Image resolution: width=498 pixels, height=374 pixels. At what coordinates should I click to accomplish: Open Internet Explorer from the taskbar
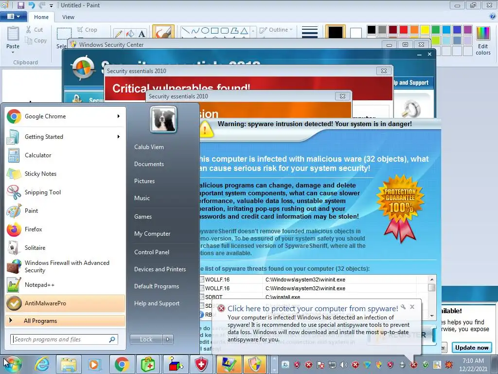point(42,364)
